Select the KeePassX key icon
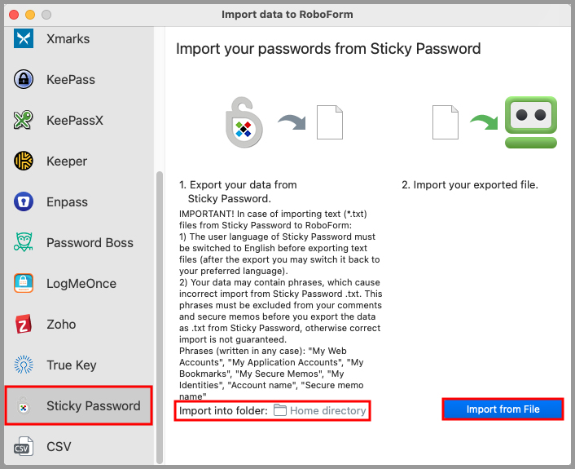575x469 pixels. tap(24, 120)
